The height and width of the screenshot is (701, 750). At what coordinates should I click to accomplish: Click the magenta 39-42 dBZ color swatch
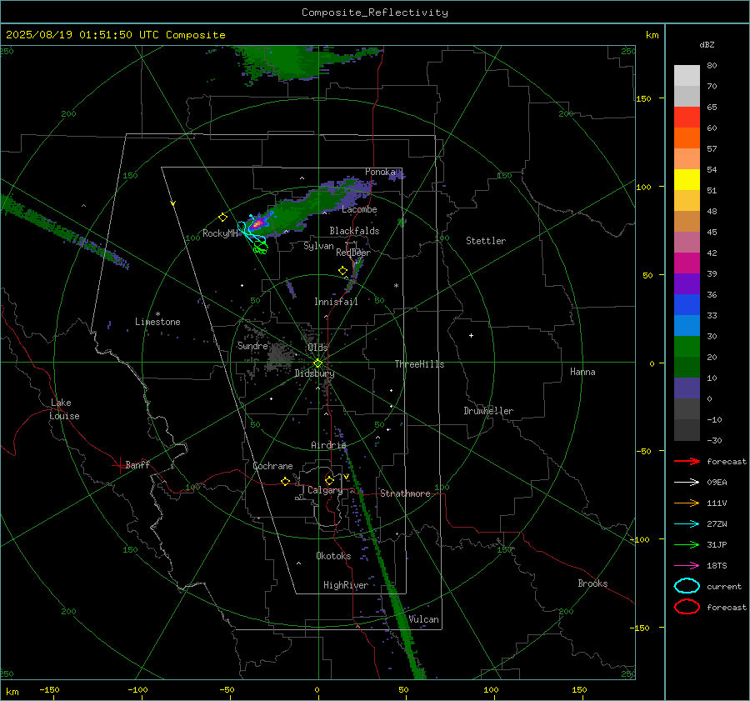click(687, 263)
